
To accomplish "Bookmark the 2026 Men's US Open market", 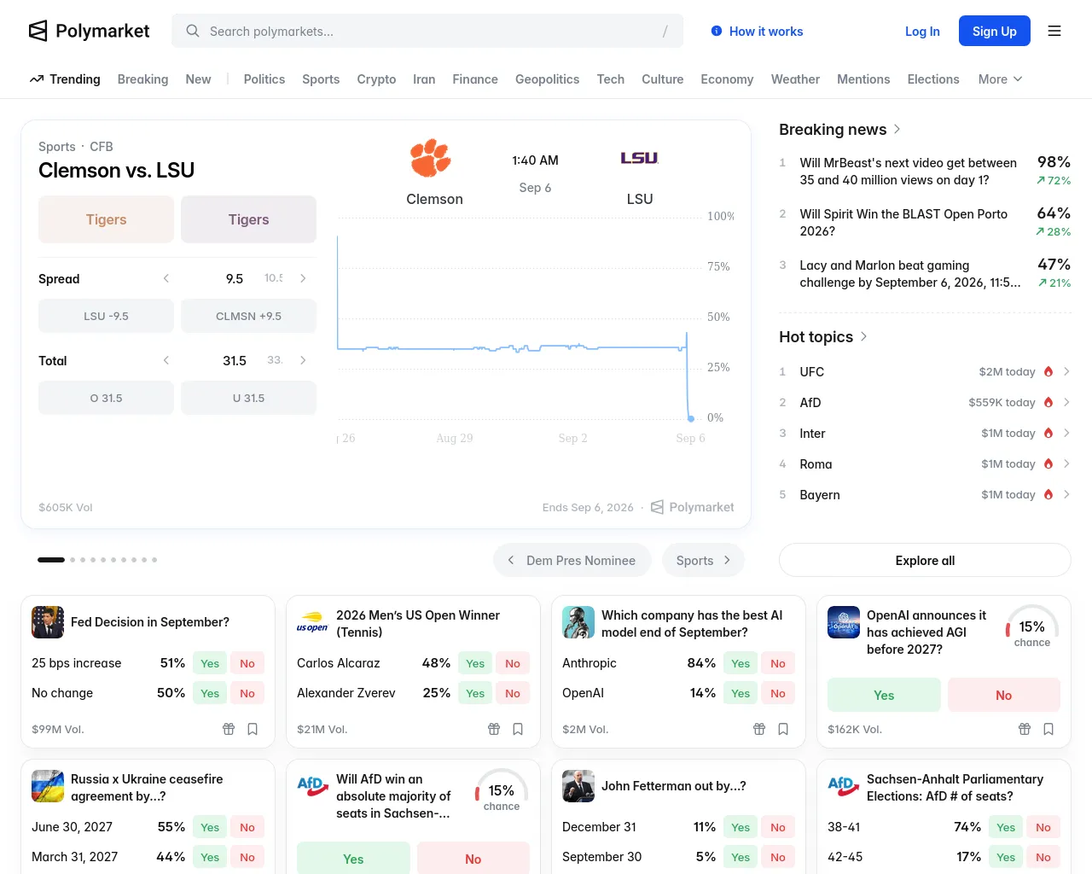I will coord(518,729).
